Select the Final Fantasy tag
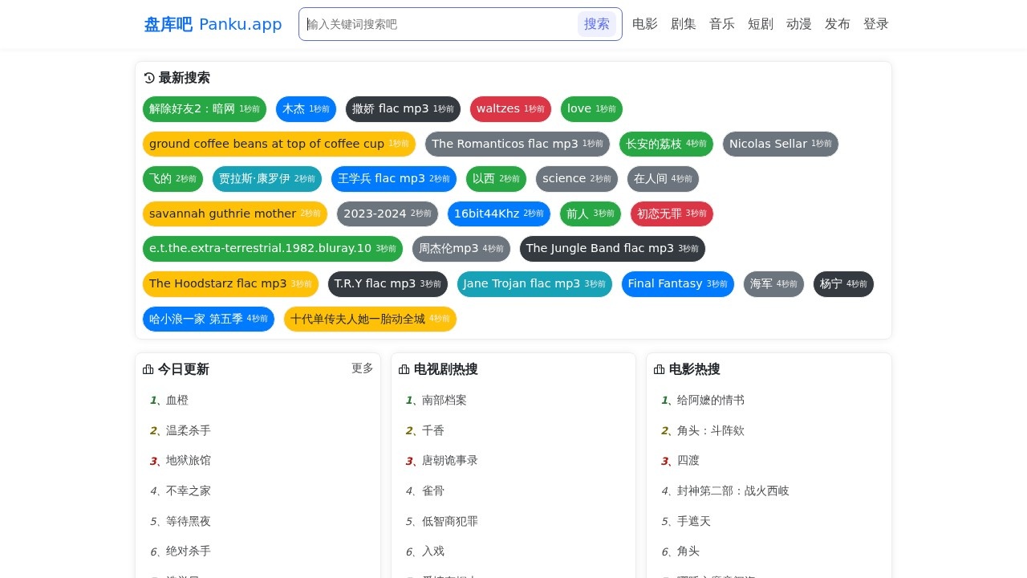The height and width of the screenshot is (578, 1027). click(678, 284)
